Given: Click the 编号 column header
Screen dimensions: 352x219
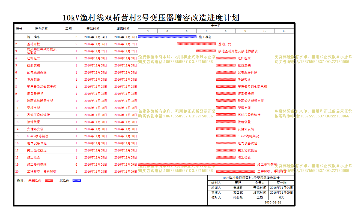Looking at the screenshot, I should [x=19, y=28].
